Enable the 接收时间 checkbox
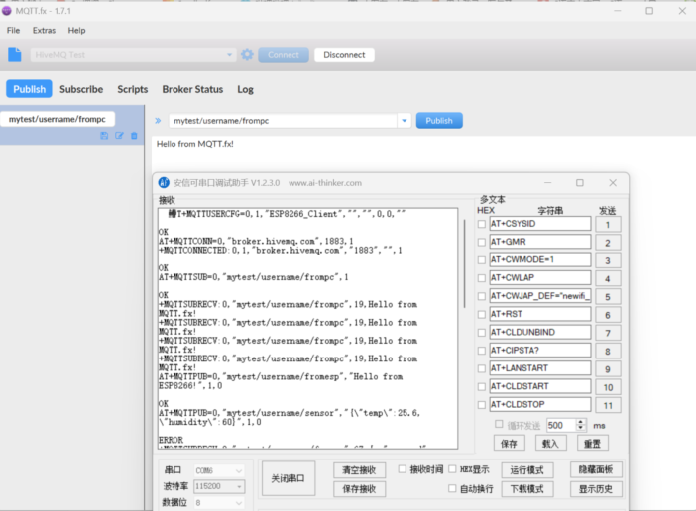 (x=403, y=468)
